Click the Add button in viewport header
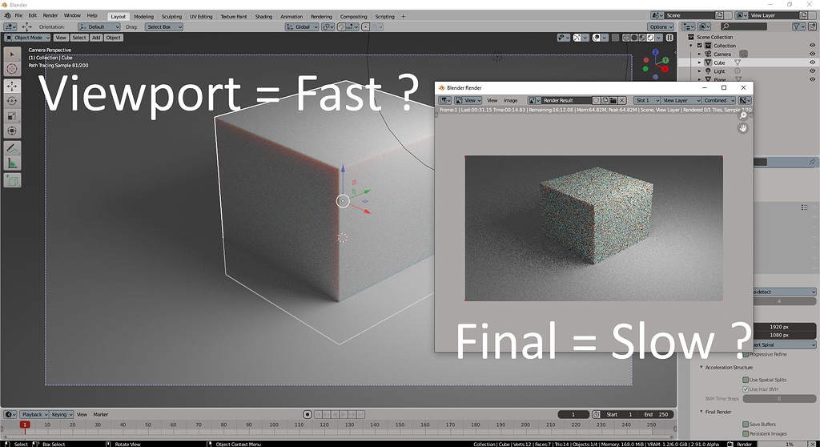This screenshot has width=820, height=447. tap(96, 38)
